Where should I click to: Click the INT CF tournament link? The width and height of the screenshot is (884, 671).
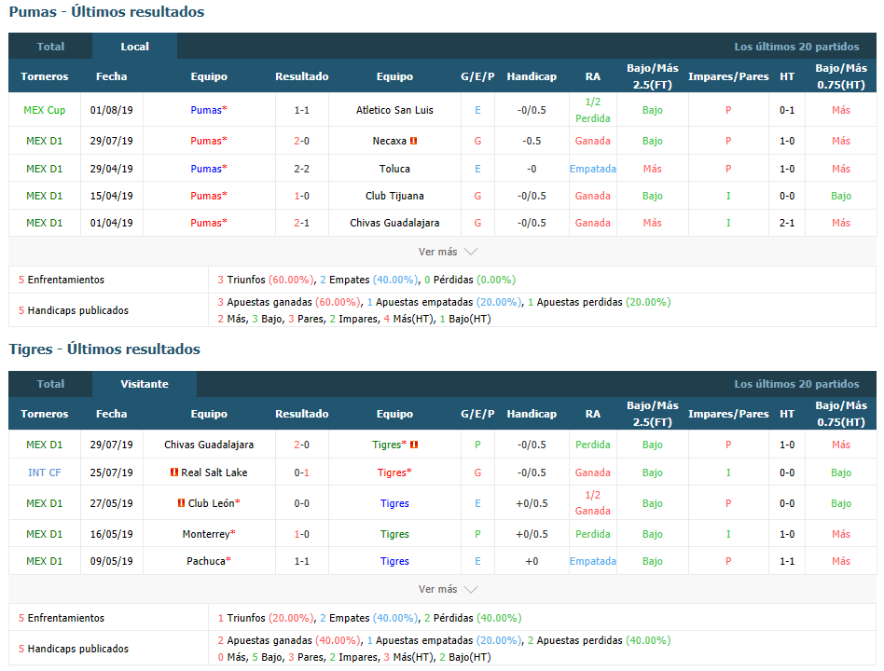point(45,472)
